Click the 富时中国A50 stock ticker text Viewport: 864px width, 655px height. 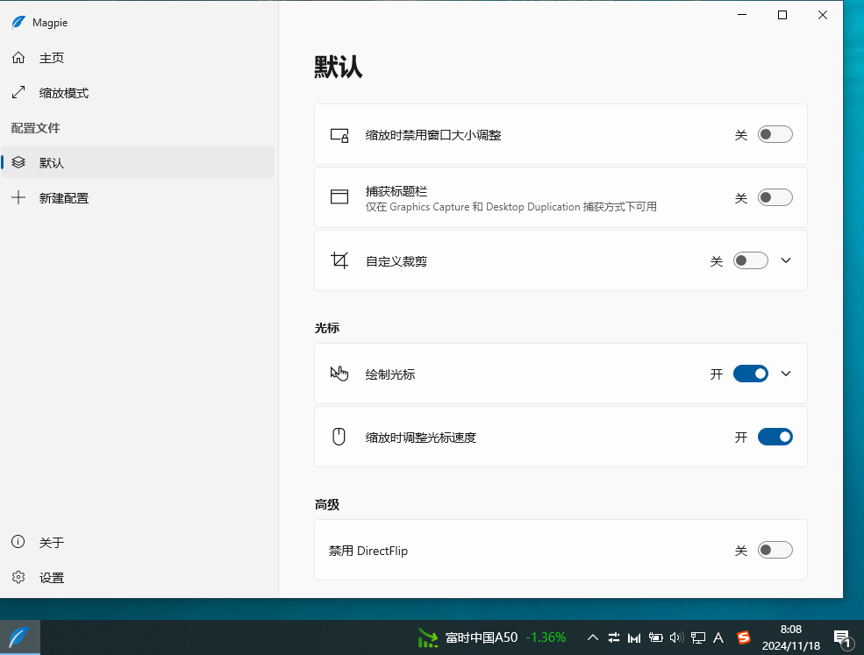[481, 638]
